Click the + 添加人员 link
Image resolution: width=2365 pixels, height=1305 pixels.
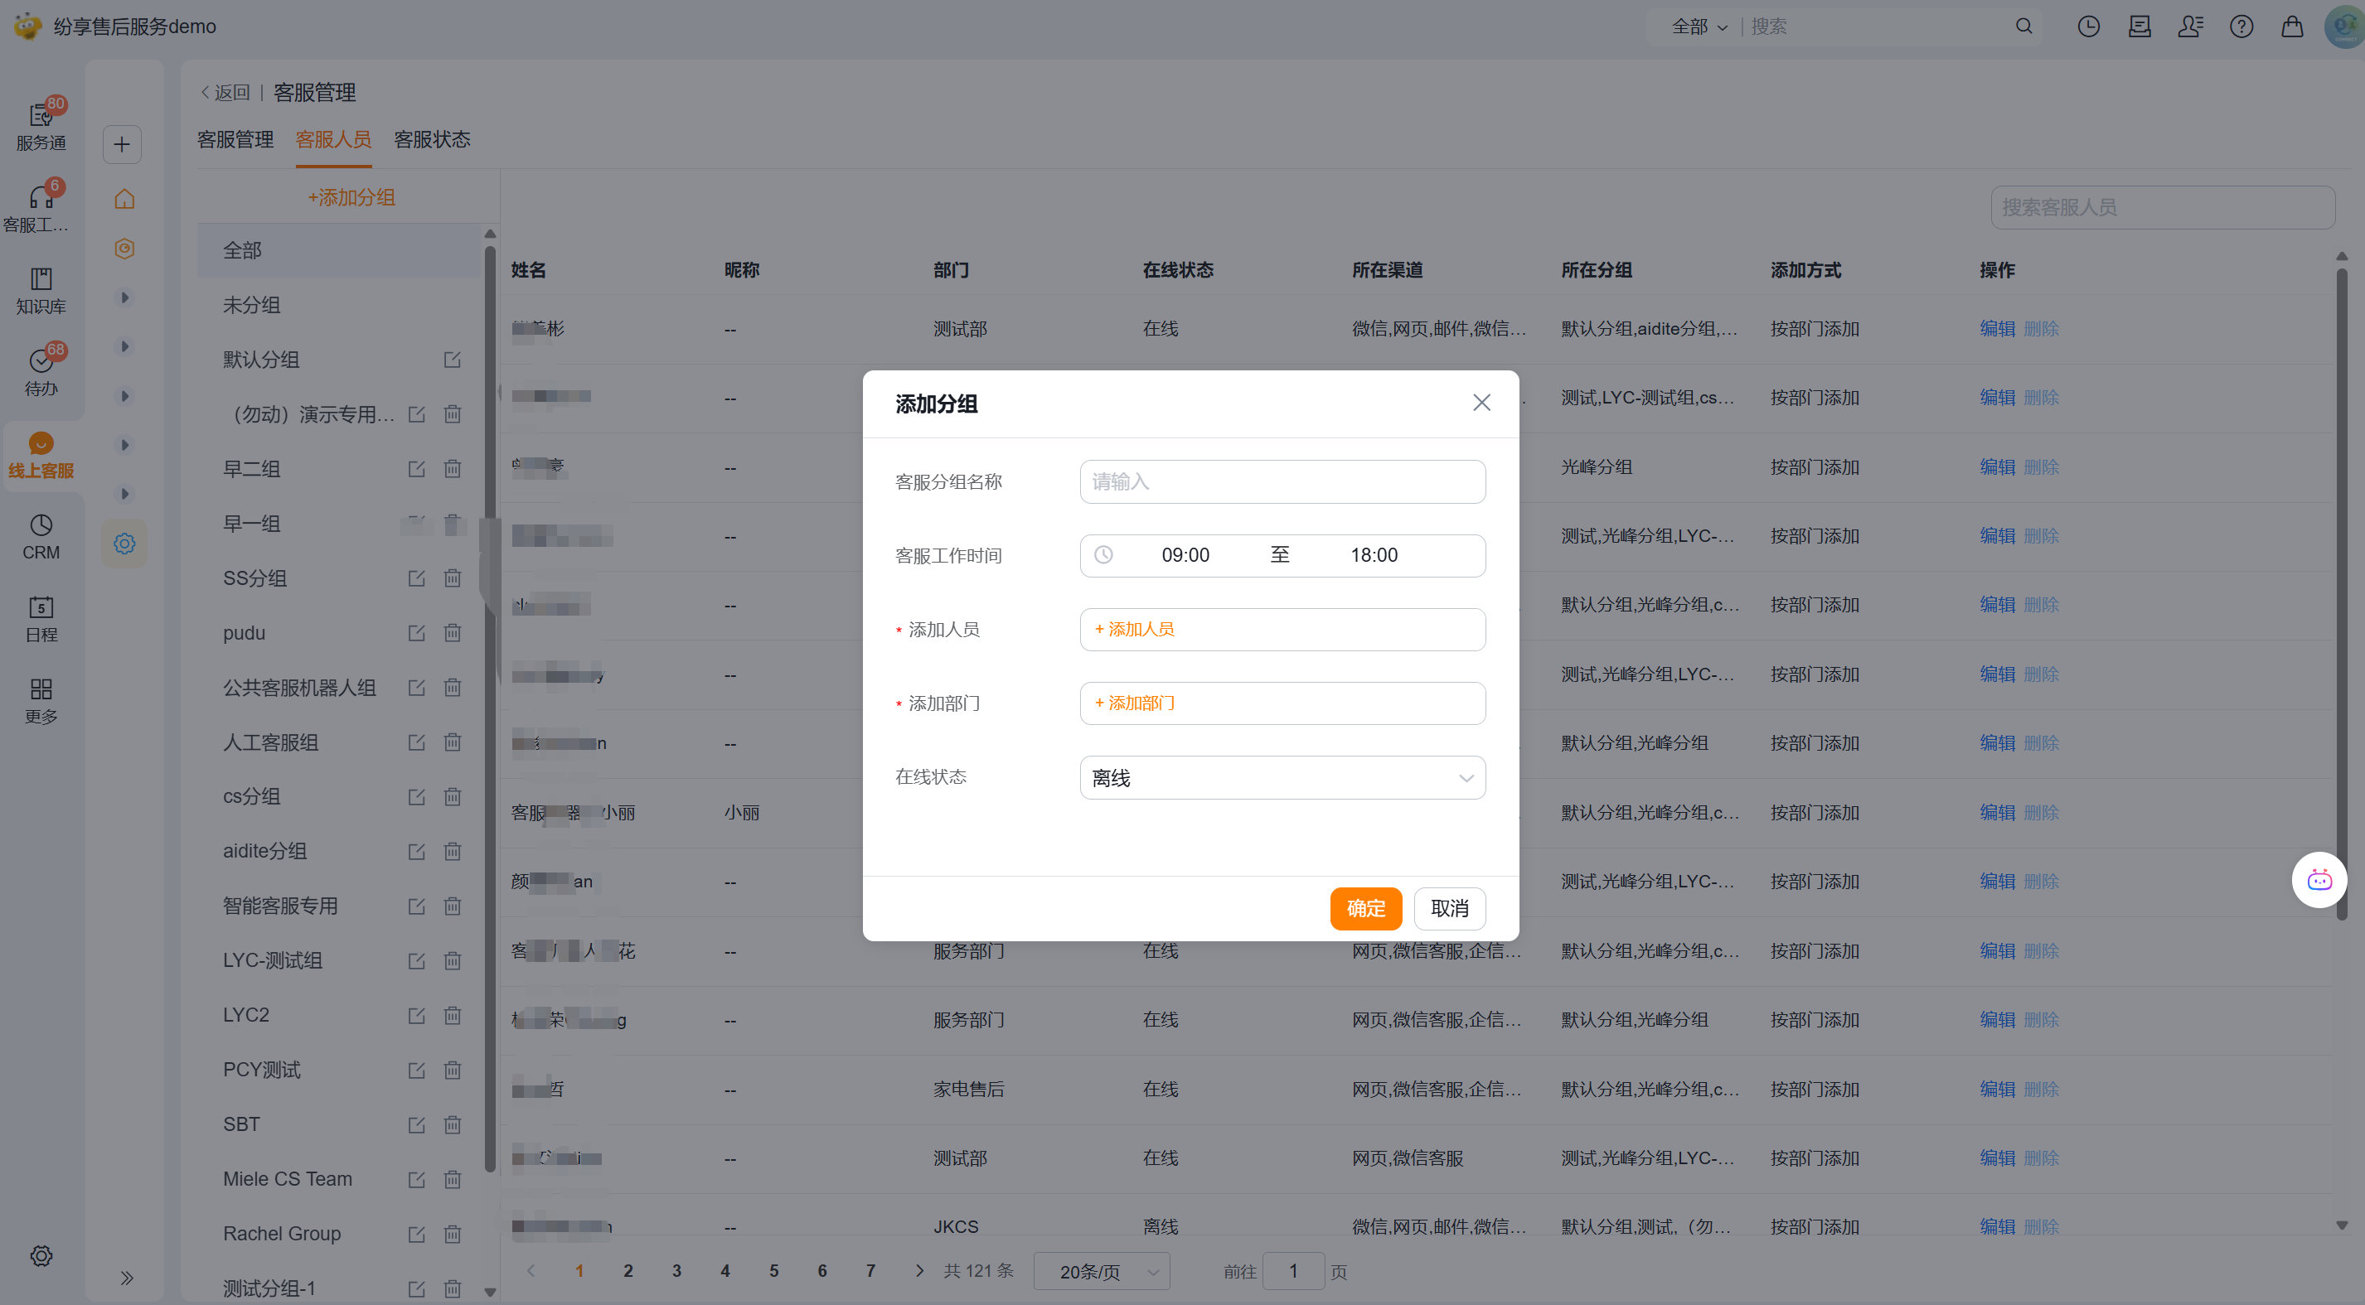(x=1135, y=630)
